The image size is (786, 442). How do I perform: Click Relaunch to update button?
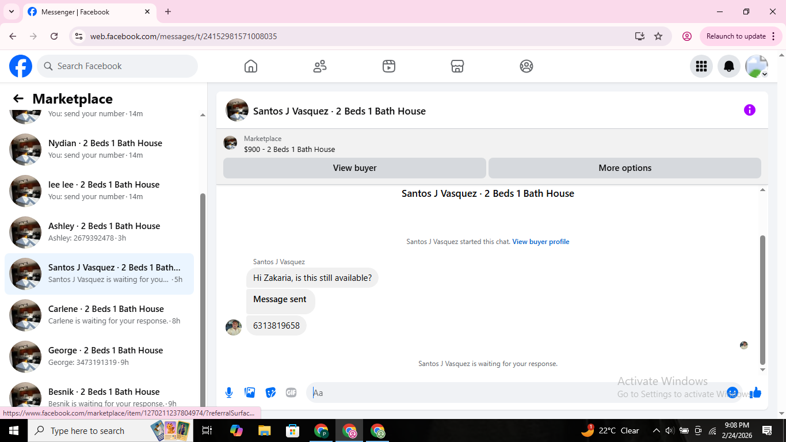[x=741, y=36]
